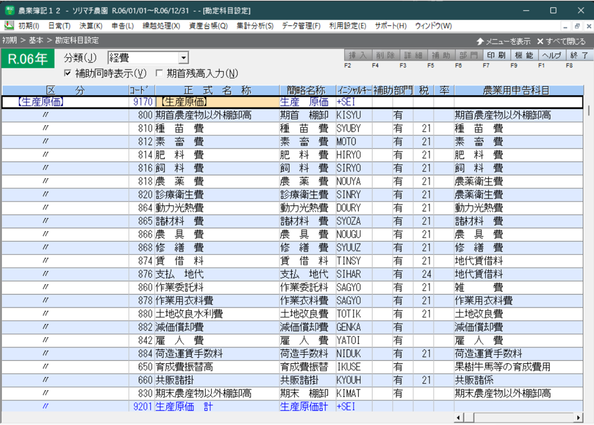Enable 期首残高入力(N) checkbox
The height and width of the screenshot is (425, 594).
159,73
